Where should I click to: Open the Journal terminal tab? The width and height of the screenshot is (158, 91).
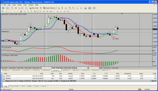[44, 86]
